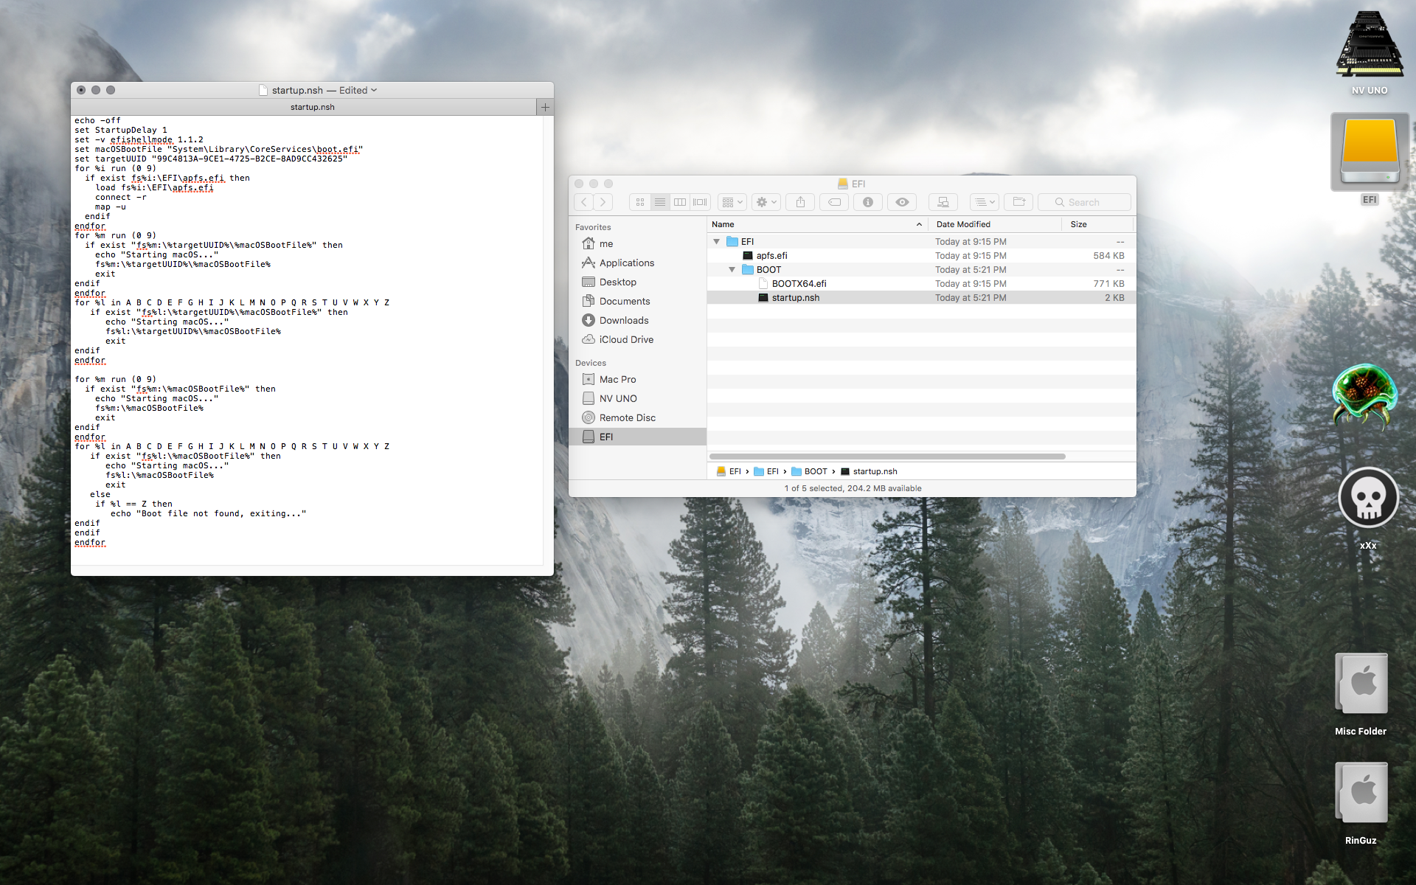Click the 771 KB size cell
This screenshot has width=1416, height=885.
[x=1108, y=283]
